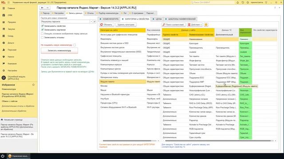Click the global search field
The width and height of the screenshot is (284, 159).
pyautogui.click(x=212, y=2)
